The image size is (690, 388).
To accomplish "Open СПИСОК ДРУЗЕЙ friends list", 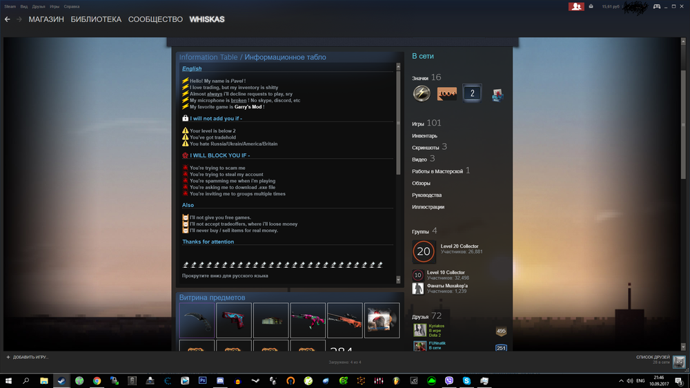I will pos(653,357).
